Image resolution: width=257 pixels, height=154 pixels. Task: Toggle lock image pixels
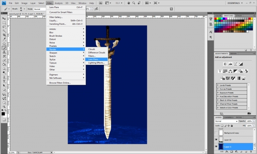[225, 126]
